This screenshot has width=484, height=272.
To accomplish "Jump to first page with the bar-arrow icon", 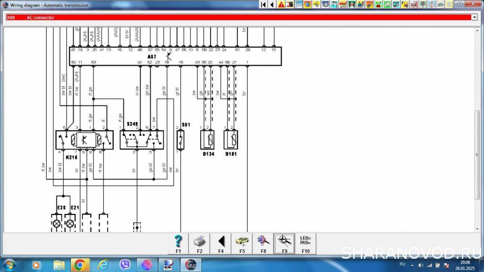I will tap(263, 5).
